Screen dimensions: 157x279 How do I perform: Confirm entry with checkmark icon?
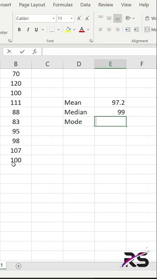(22, 52)
